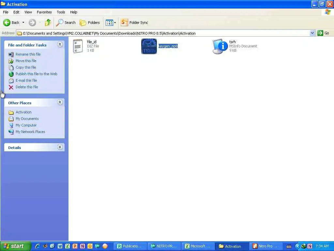
Task: Open the Windows Start menu
Action: pyautogui.click(x=15, y=246)
